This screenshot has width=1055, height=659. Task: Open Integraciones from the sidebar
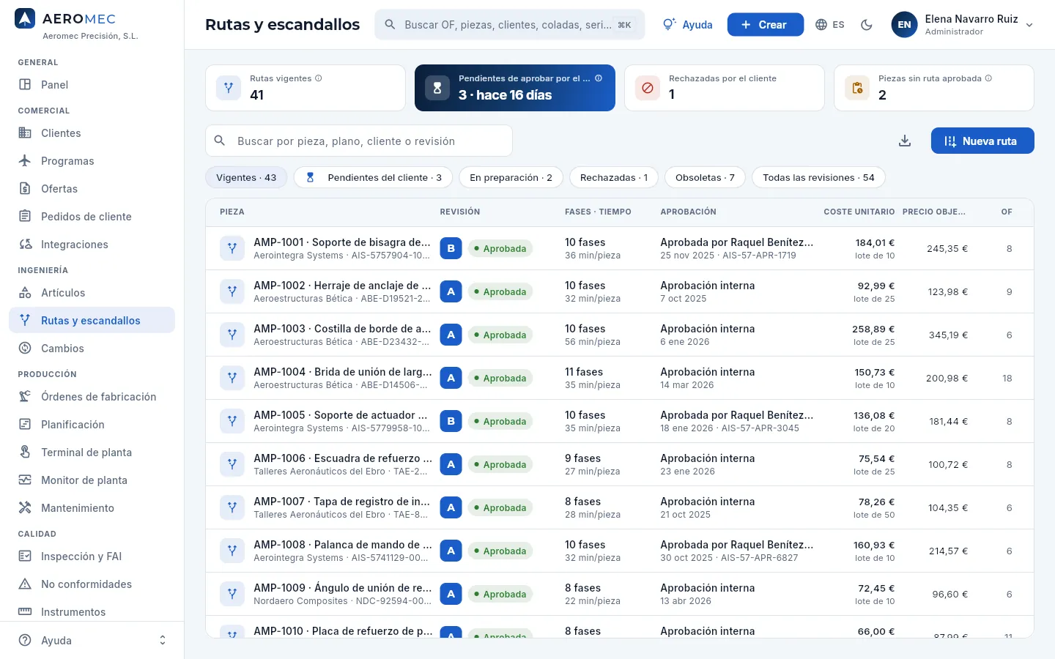coord(92,245)
